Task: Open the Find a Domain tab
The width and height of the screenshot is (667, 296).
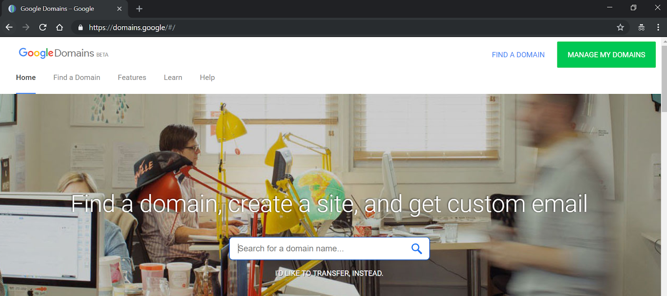Action: 77,78
